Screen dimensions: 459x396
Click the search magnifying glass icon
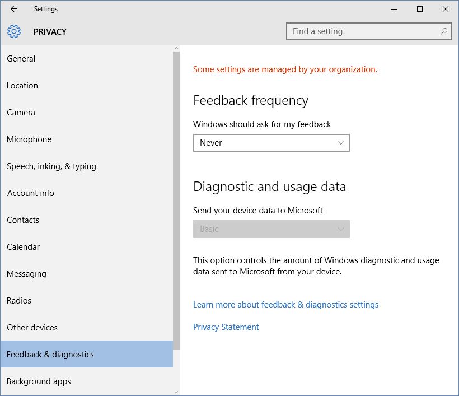(x=443, y=31)
